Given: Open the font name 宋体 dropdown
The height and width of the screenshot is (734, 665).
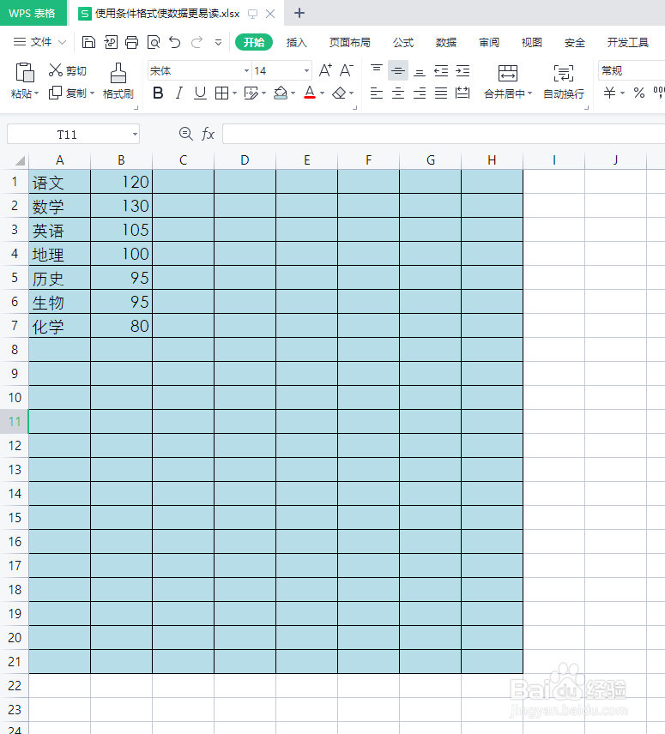Looking at the screenshot, I should [246, 70].
